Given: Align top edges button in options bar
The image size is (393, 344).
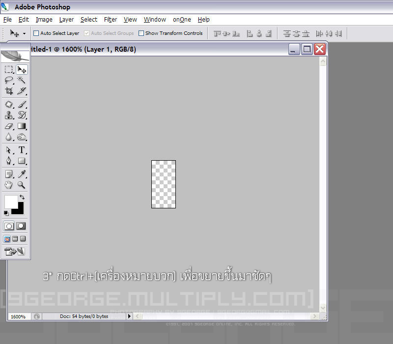Looking at the screenshot, I should tap(217, 33).
